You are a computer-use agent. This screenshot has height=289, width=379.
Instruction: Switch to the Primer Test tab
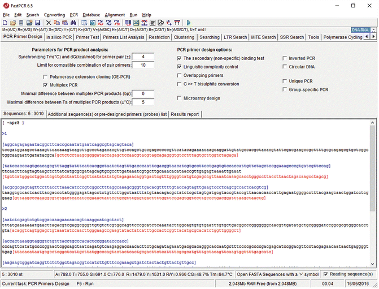(x=87, y=37)
